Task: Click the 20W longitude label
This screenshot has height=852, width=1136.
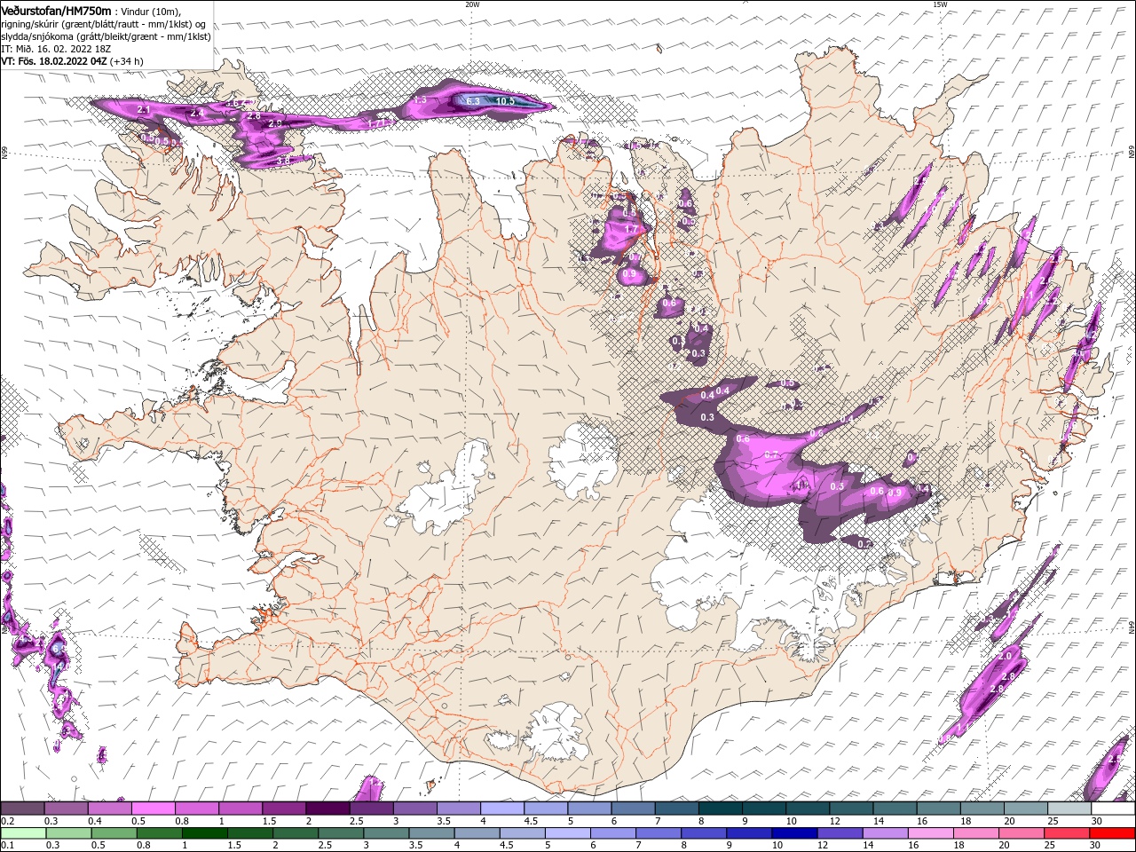Action: click(472, 4)
